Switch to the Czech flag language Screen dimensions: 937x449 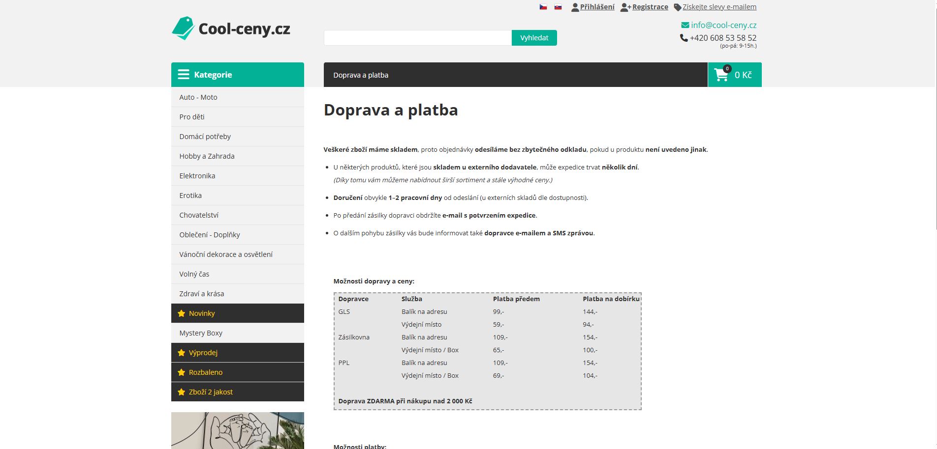tap(543, 7)
